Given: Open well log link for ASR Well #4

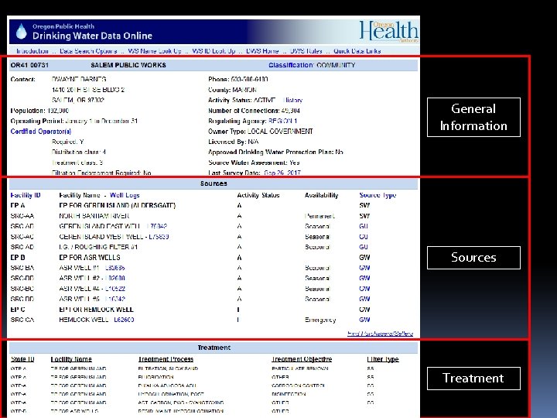Looking at the screenshot, I should [114, 289].
